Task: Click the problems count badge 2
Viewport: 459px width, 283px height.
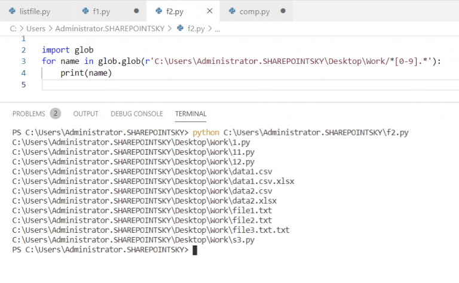Action: [56, 113]
